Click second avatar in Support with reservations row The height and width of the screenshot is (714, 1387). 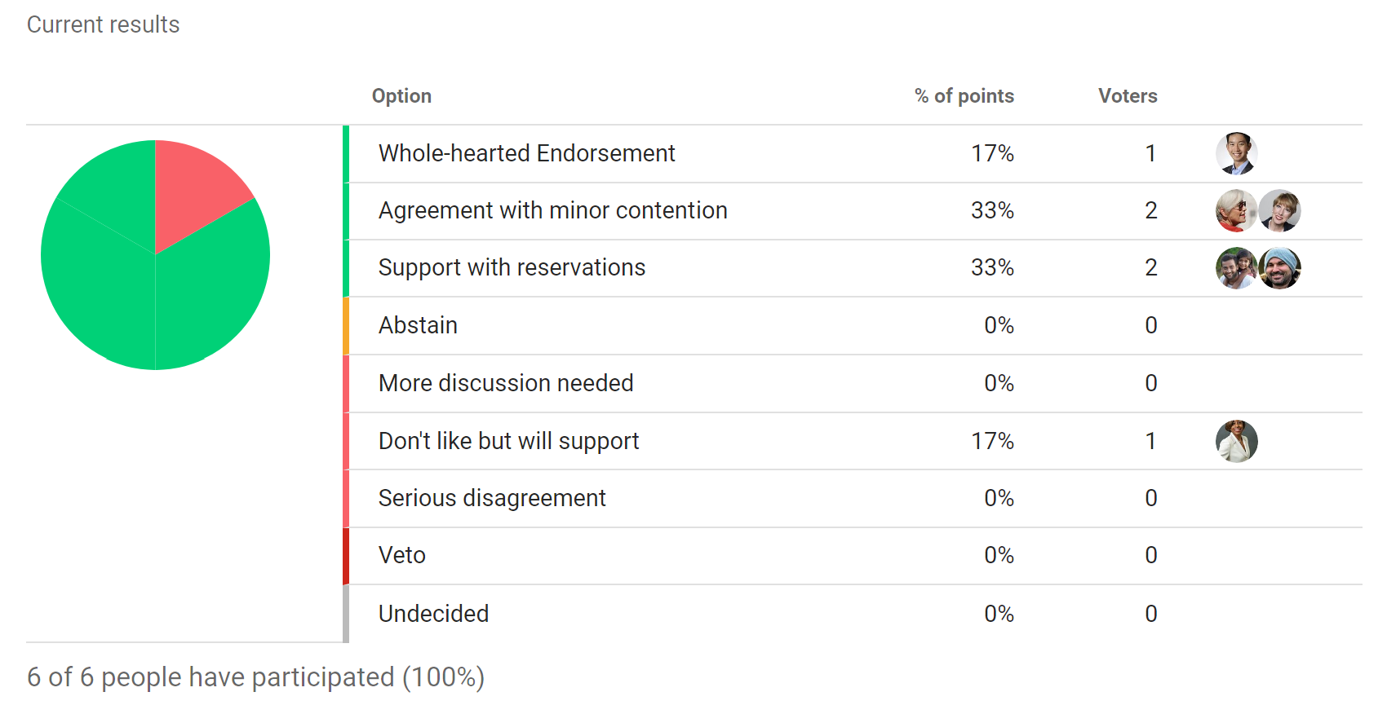coord(1279,268)
